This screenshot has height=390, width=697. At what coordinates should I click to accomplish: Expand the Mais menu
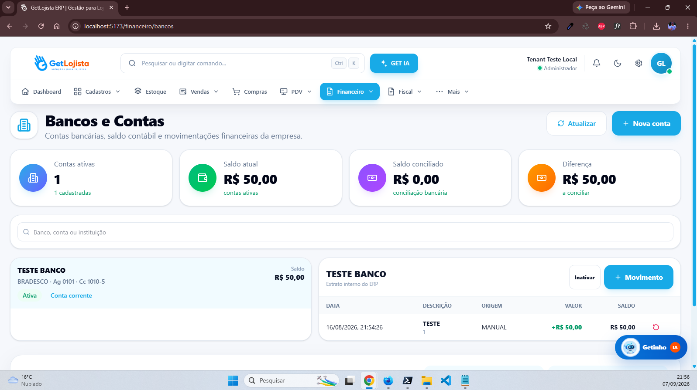pyautogui.click(x=452, y=92)
